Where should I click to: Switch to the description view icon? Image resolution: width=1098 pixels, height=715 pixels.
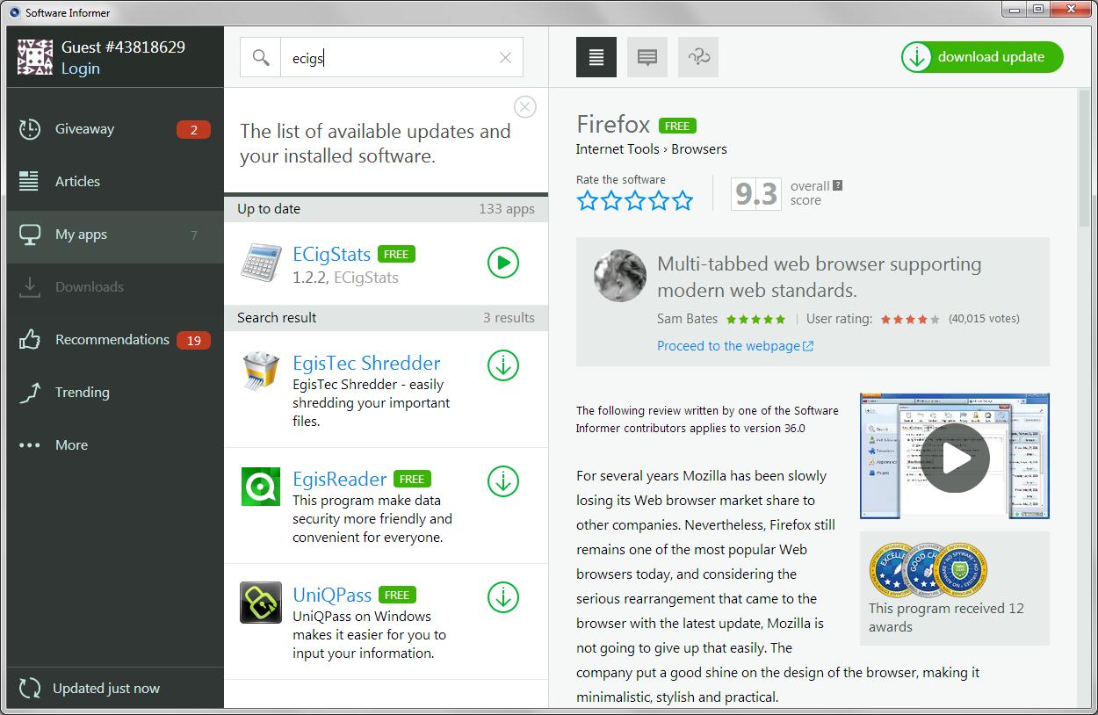click(596, 56)
